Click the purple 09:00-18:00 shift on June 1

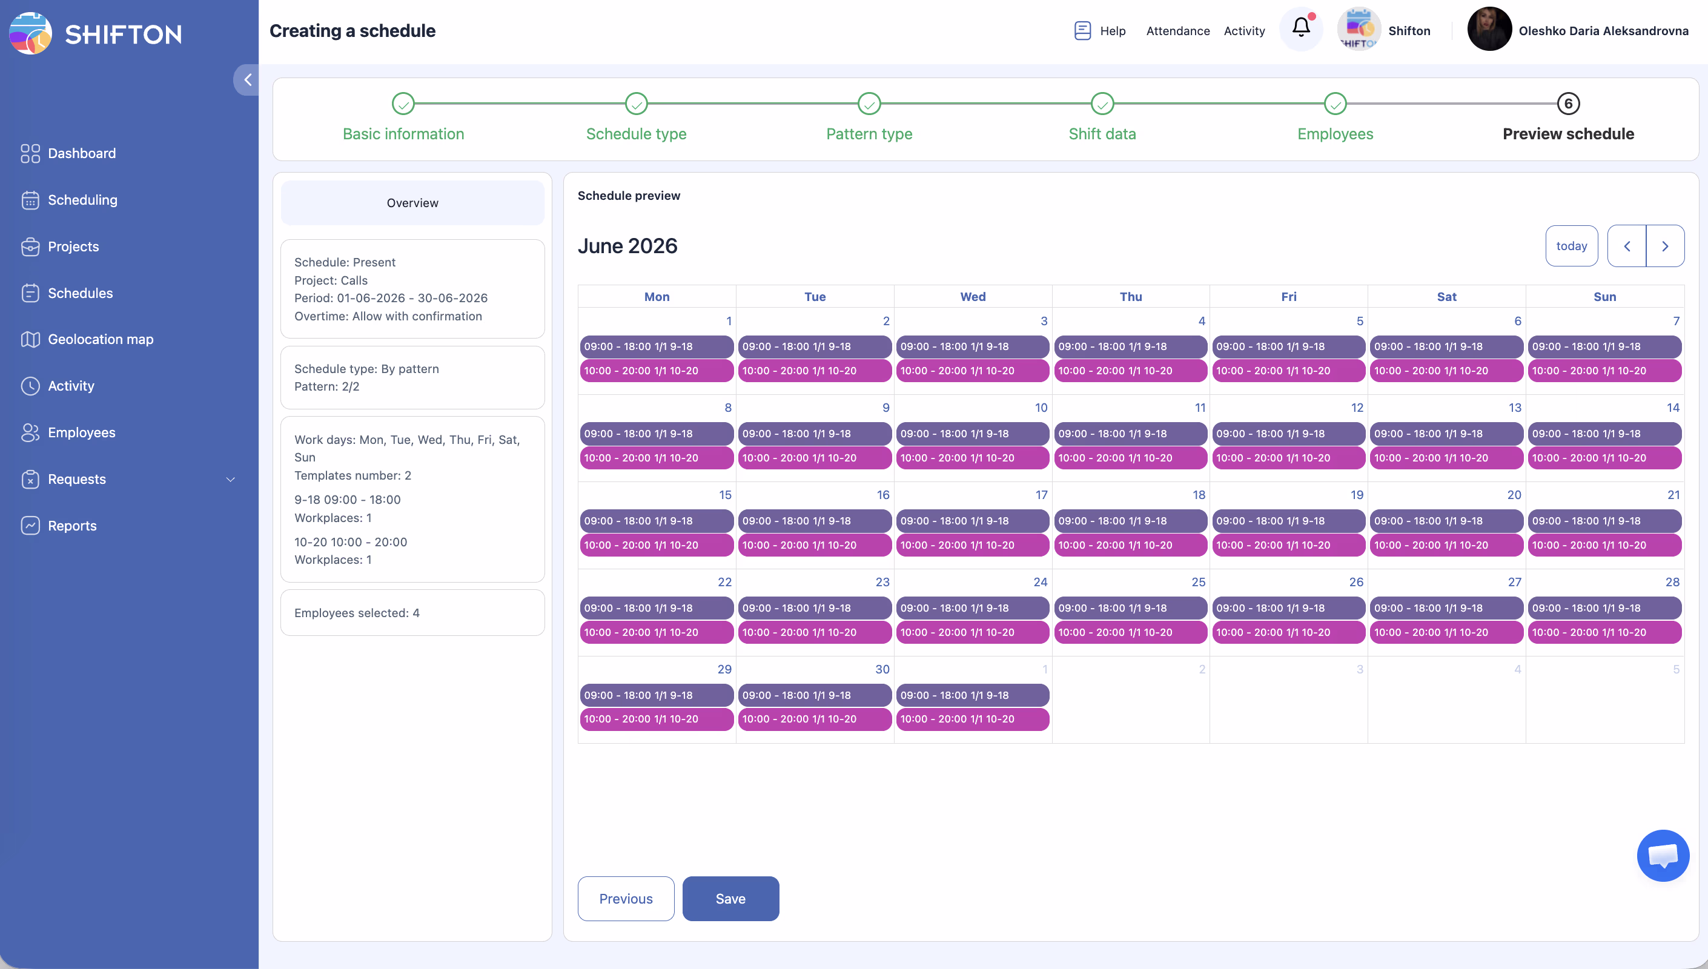[656, 347]
